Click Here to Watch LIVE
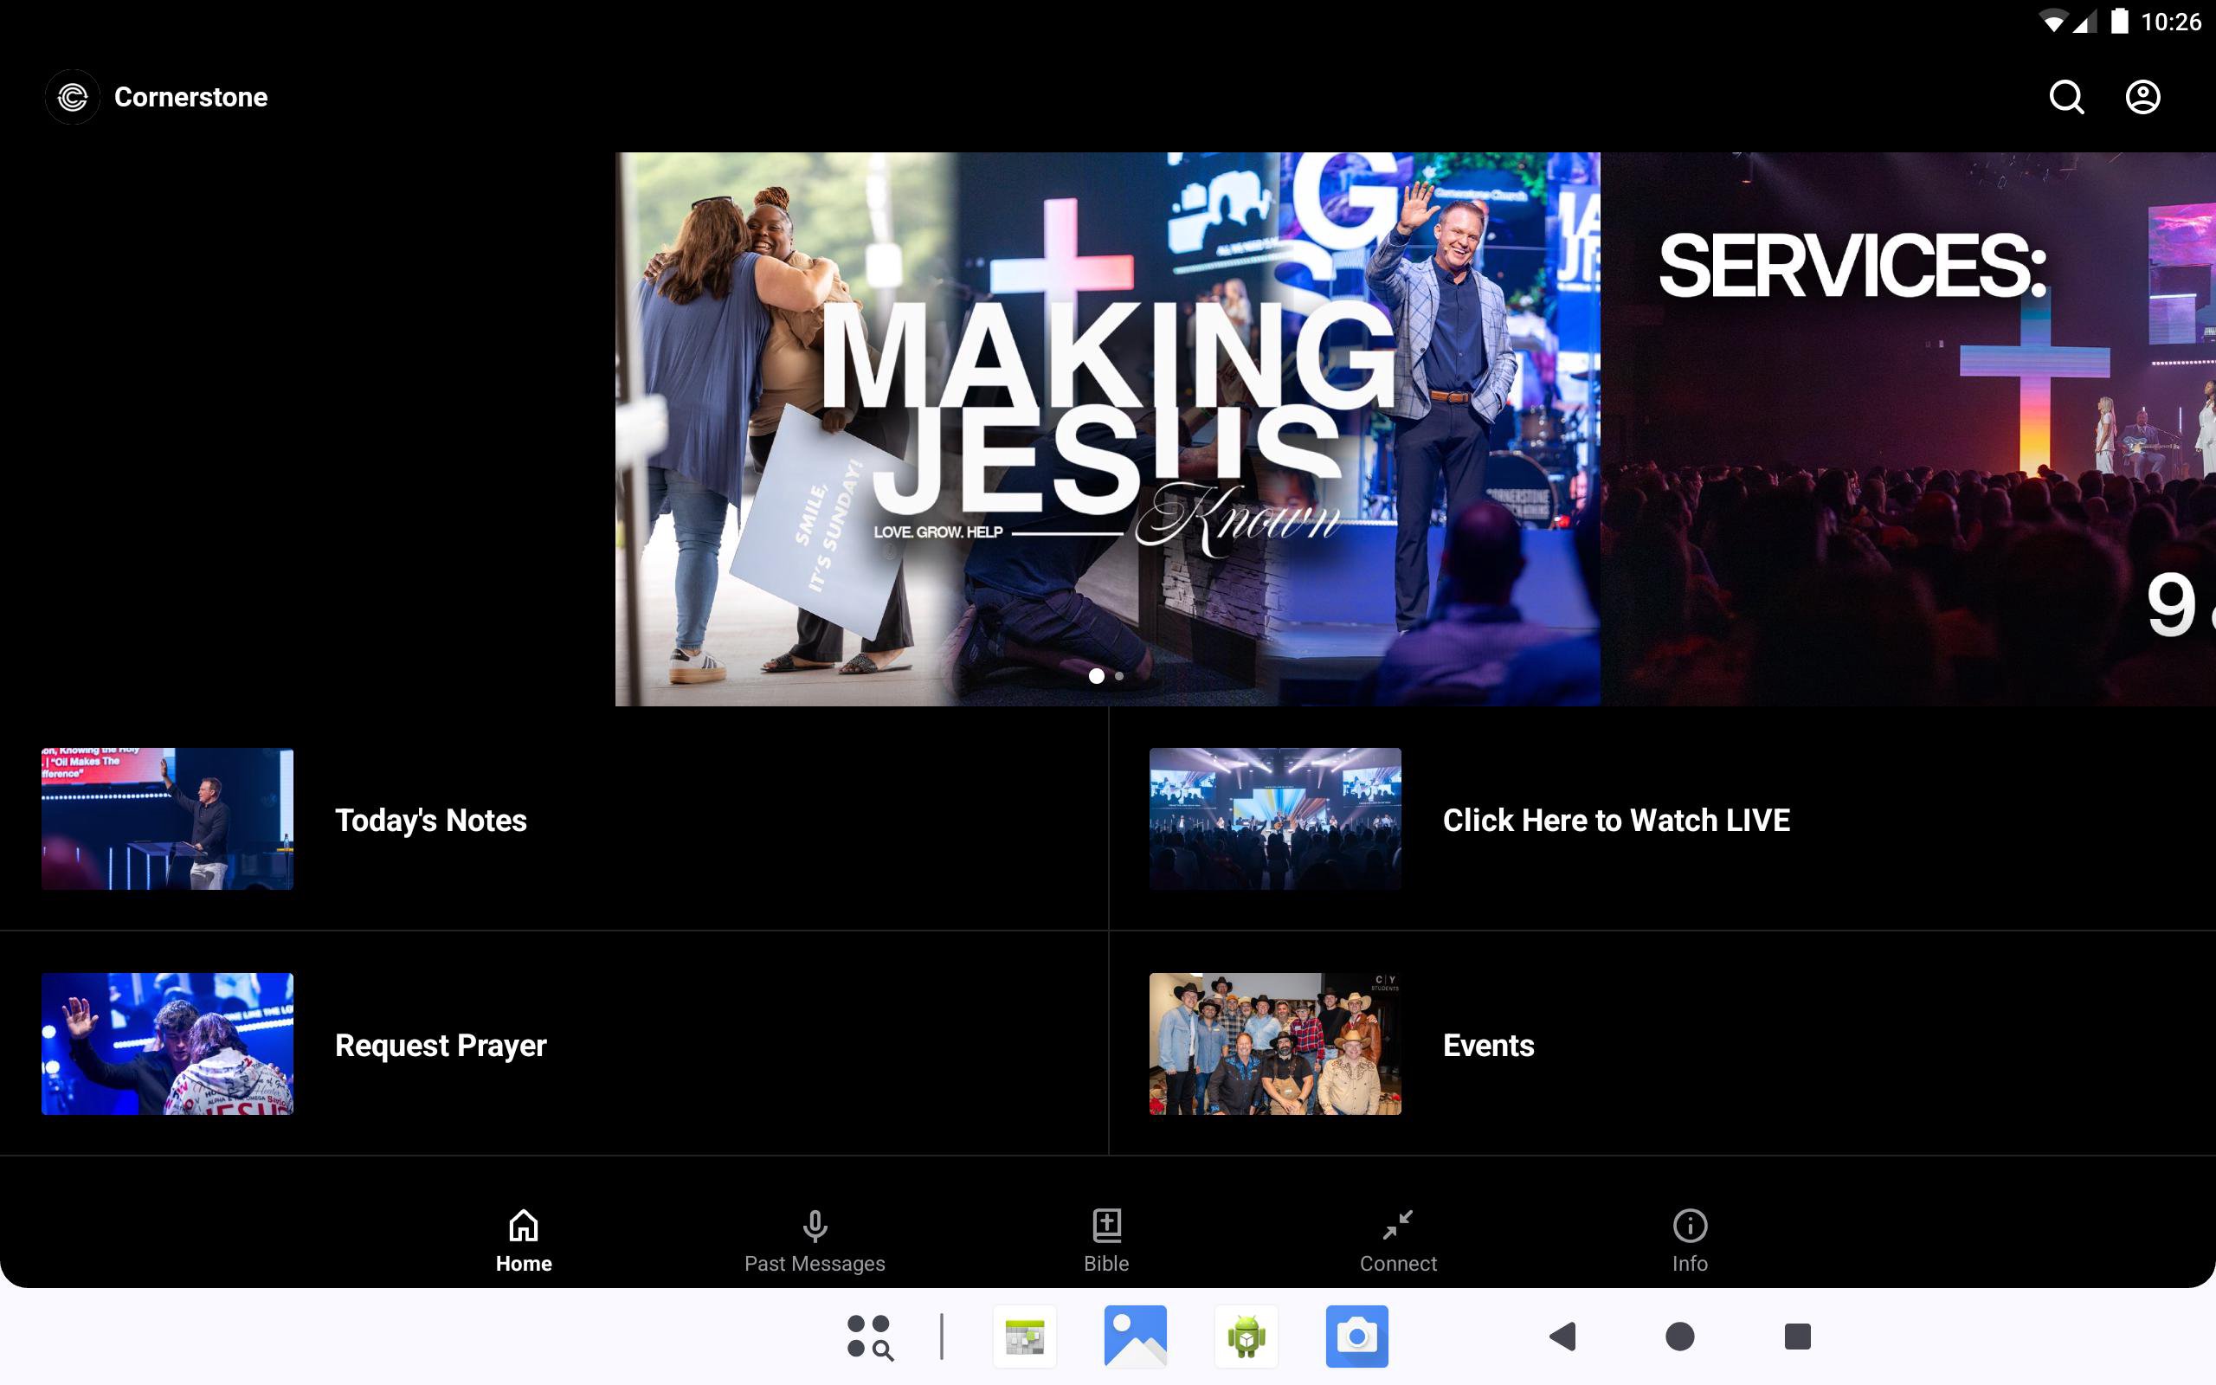 pyautogui.click(x=1615, y=820)
